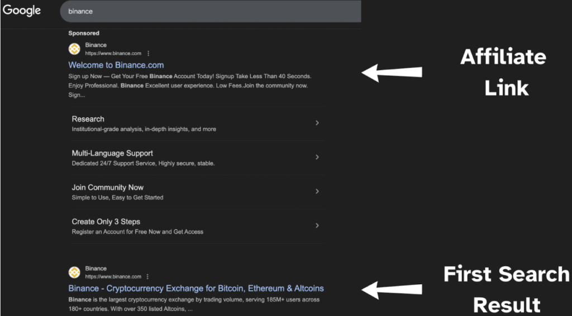The image size is (572, 316).
Task: Expand the Join Community Now chevron
Action: click(x=317, y=191)
